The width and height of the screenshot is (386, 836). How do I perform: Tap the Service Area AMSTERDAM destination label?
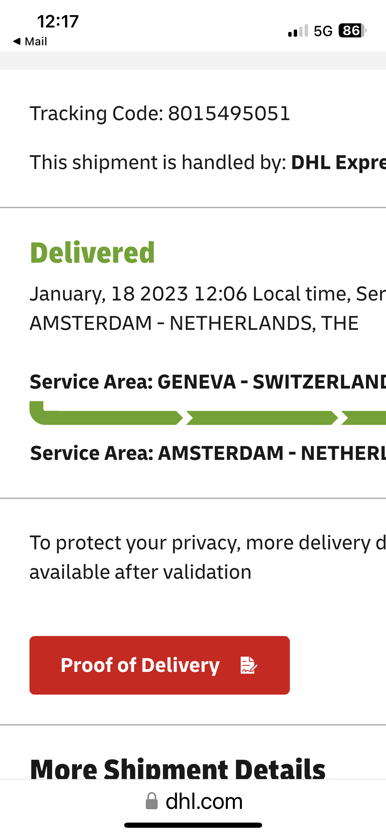[208, 453]
